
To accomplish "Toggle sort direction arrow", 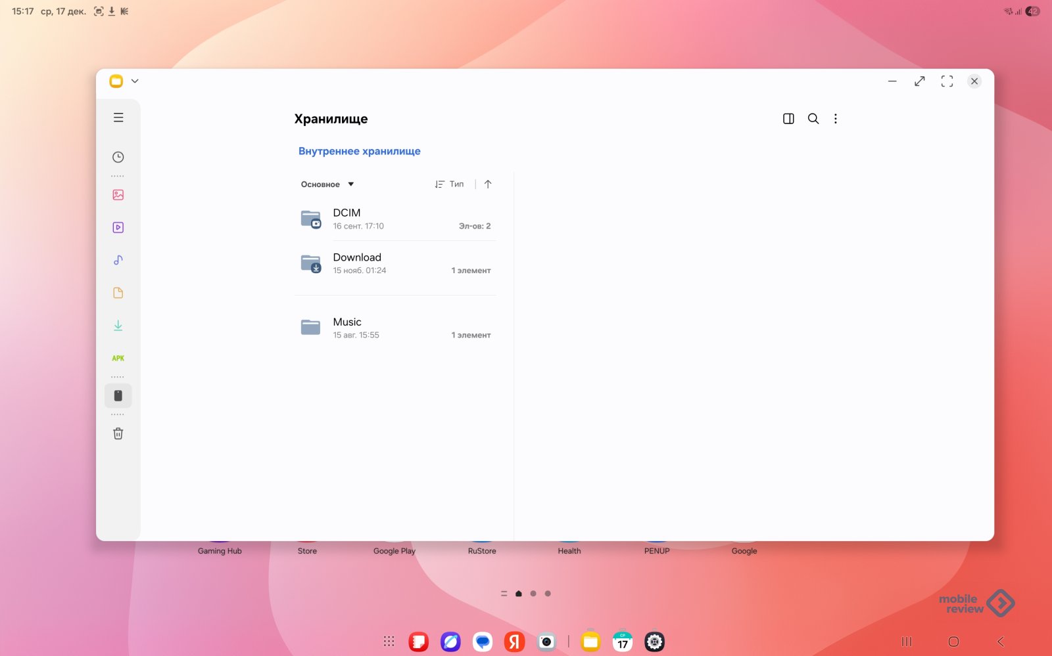I will 488,185.
